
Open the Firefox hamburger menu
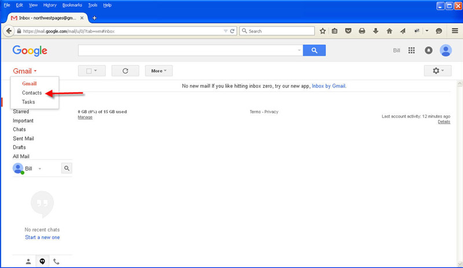[455, 31]
